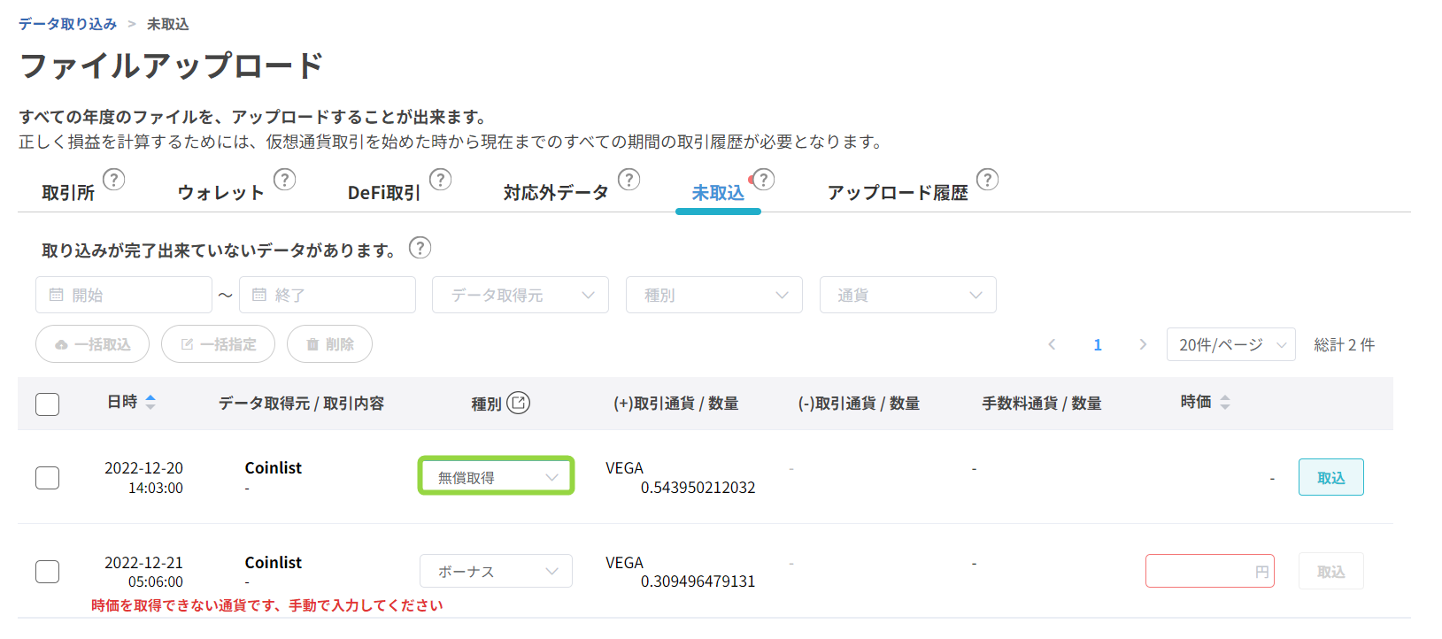Image resolution: width=1442 pixels, height=639 pixels.
Task: Open help icon after 取り込みが完了出来ていない message
Action: (x=420, y=248)
